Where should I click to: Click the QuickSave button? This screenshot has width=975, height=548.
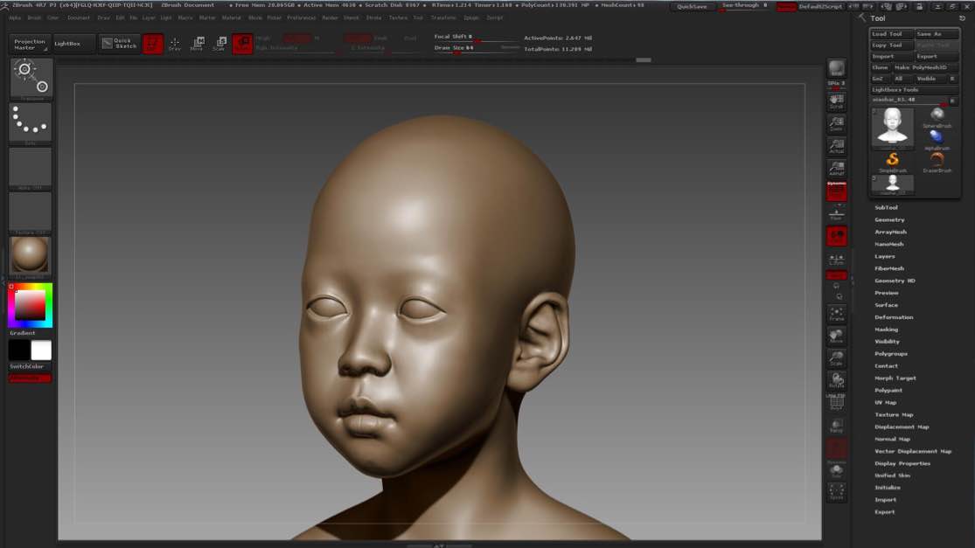[x=692, y=6]
